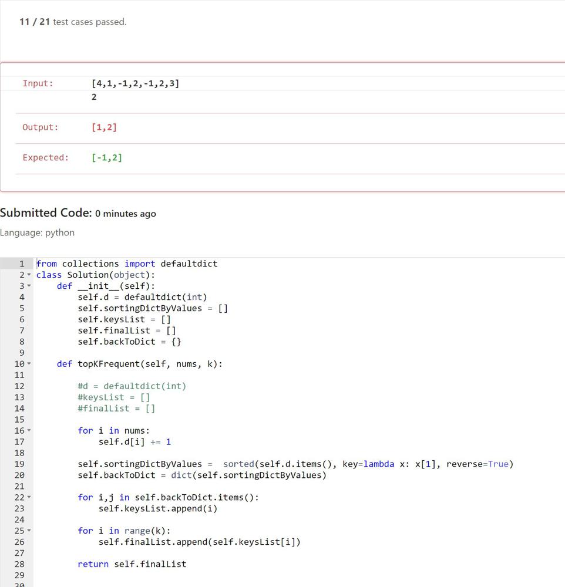Screen dimensions: 565x587
Task: Collapse the topKFrequent fold arrow on line 10
Action: 29,364
